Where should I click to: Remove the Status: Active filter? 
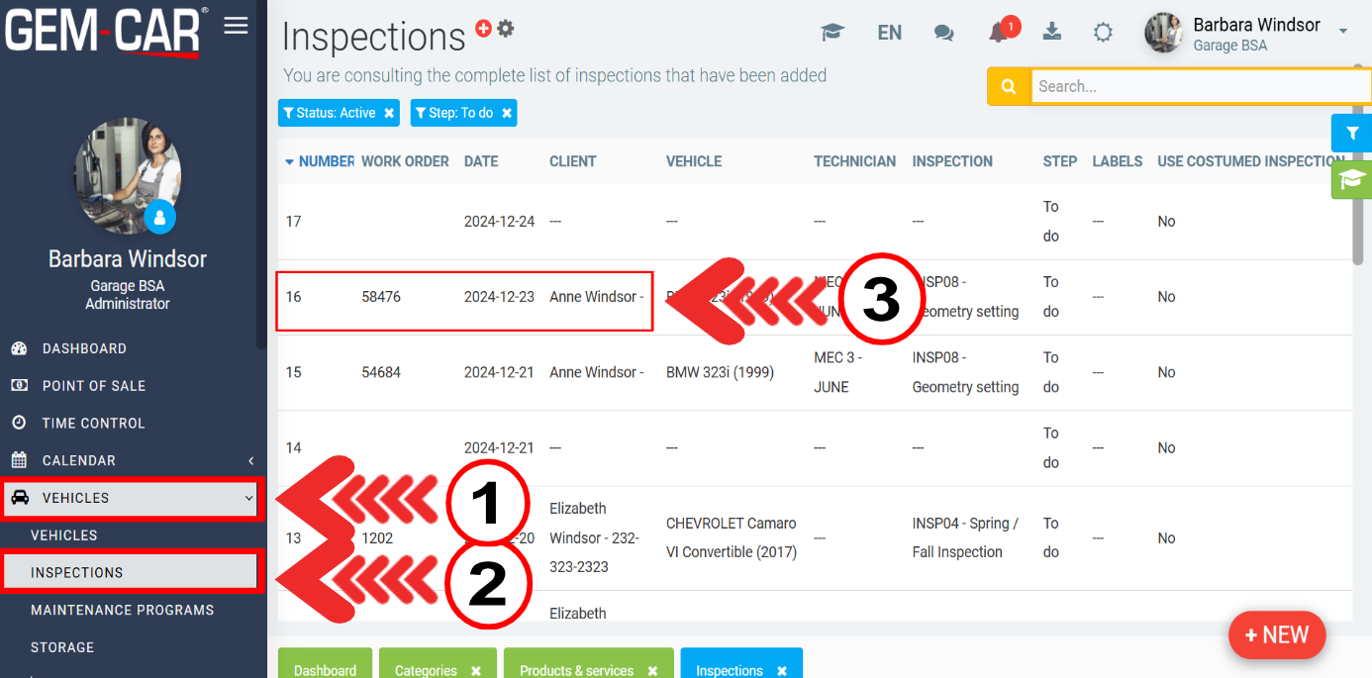click(x=389, y=114)
